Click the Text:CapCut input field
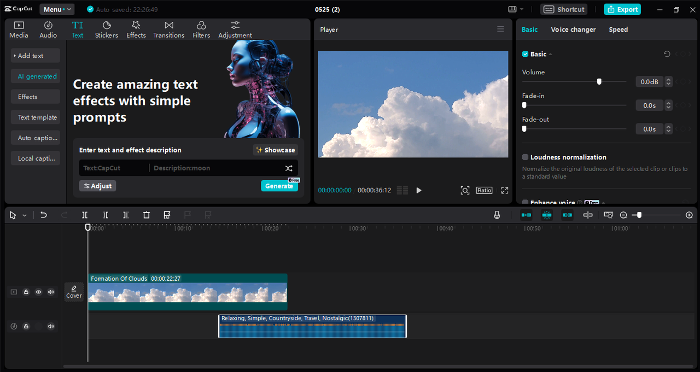 coord(114,168)
